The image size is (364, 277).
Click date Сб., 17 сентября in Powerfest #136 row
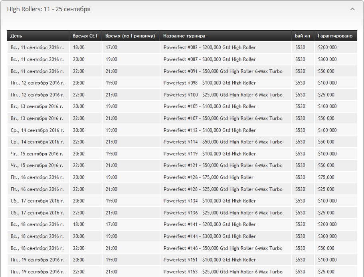(x=38, y=213)
